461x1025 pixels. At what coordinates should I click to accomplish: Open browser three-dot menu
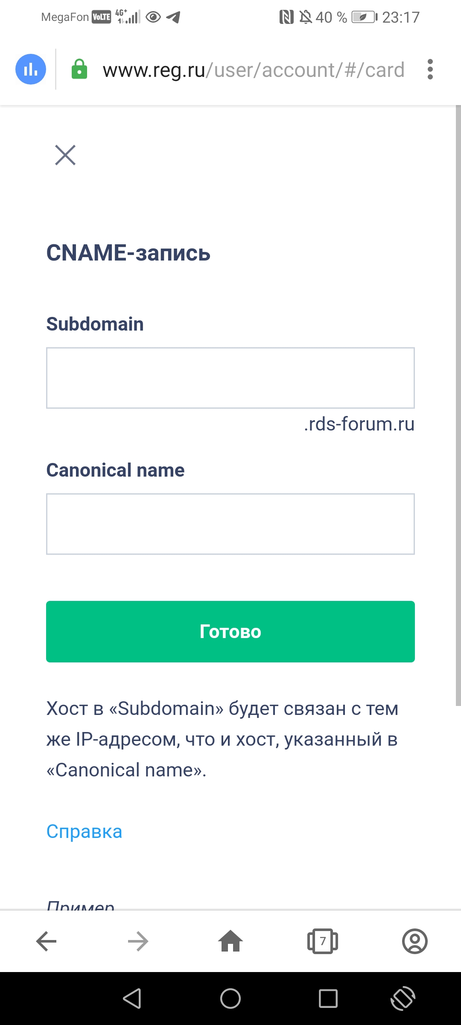tap(430, 69)
